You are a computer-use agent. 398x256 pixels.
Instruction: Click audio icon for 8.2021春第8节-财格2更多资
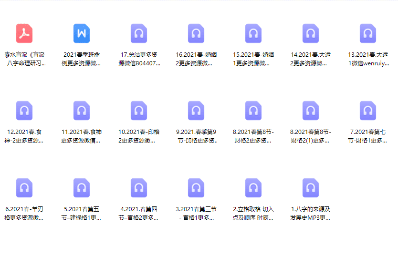coord(253,111)
